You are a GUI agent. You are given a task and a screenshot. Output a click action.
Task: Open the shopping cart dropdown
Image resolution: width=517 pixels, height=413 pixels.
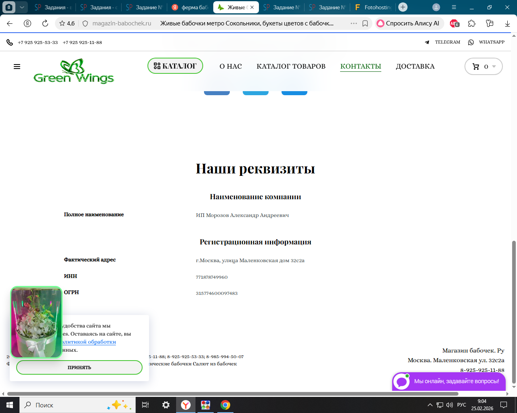pos(483,67)
